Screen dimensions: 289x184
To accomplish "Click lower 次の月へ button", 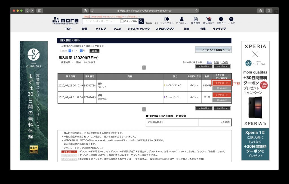I will [x=222, y=108].
